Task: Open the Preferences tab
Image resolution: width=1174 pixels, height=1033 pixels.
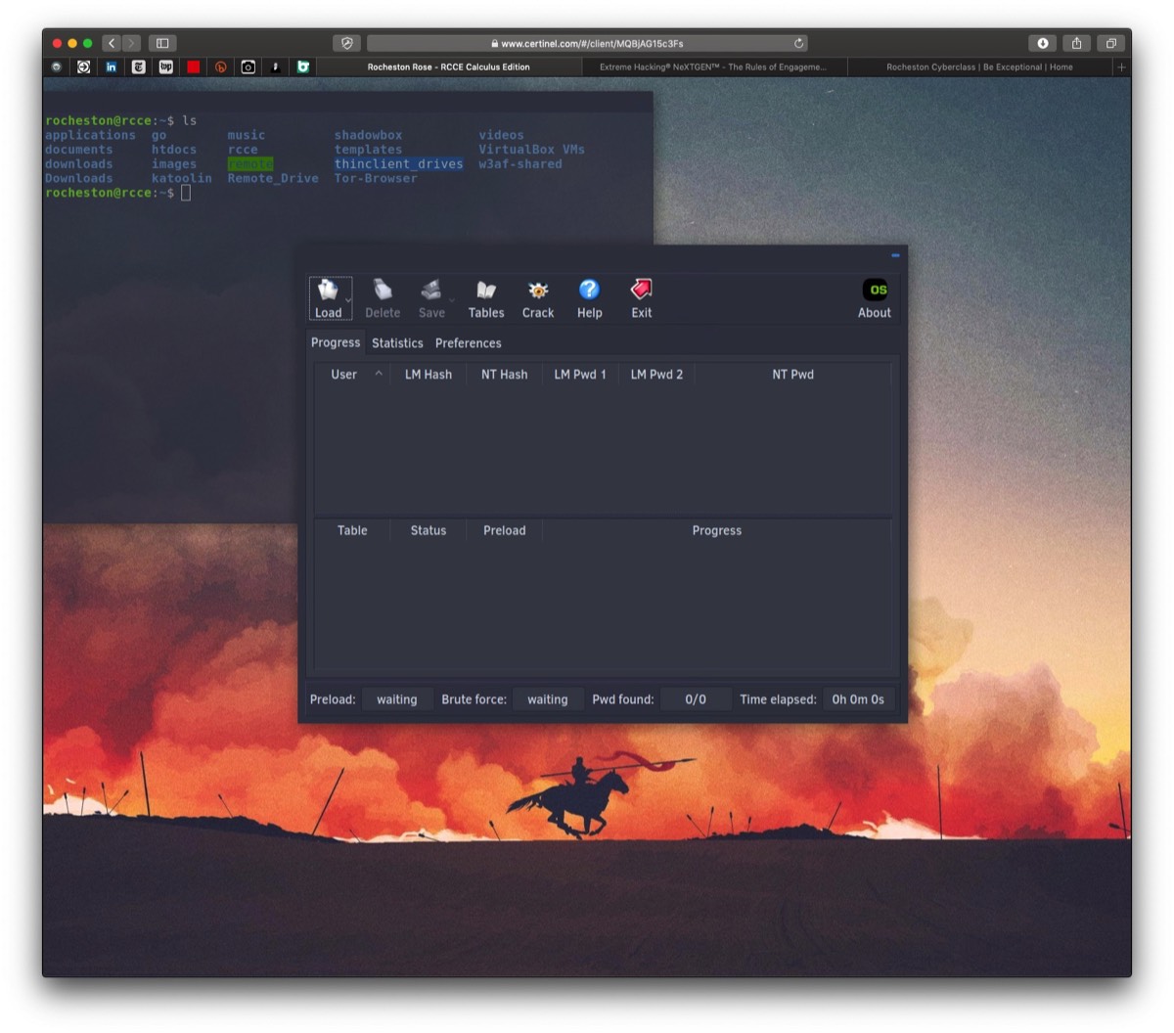Action: [x=468, y=343]
